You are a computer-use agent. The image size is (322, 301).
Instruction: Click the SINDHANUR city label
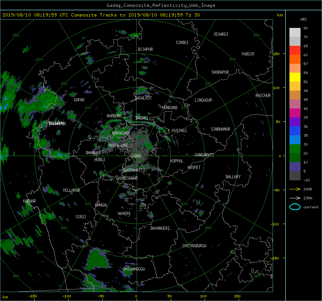coord(220,129)
